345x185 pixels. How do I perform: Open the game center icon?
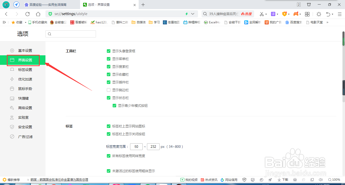tap(296, 14)
